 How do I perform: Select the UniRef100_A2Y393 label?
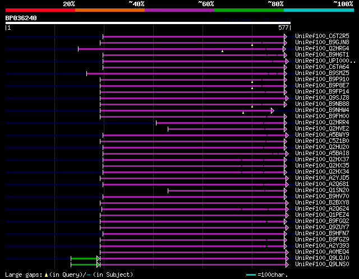point(322,246)
